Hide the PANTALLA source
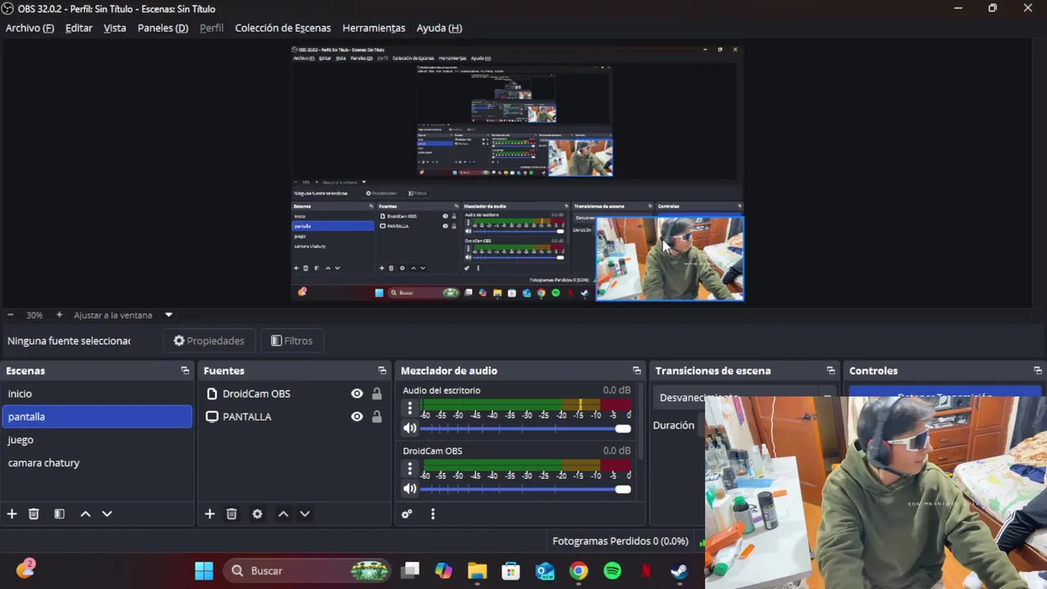The image size is (1047, 589). [357, 416]
